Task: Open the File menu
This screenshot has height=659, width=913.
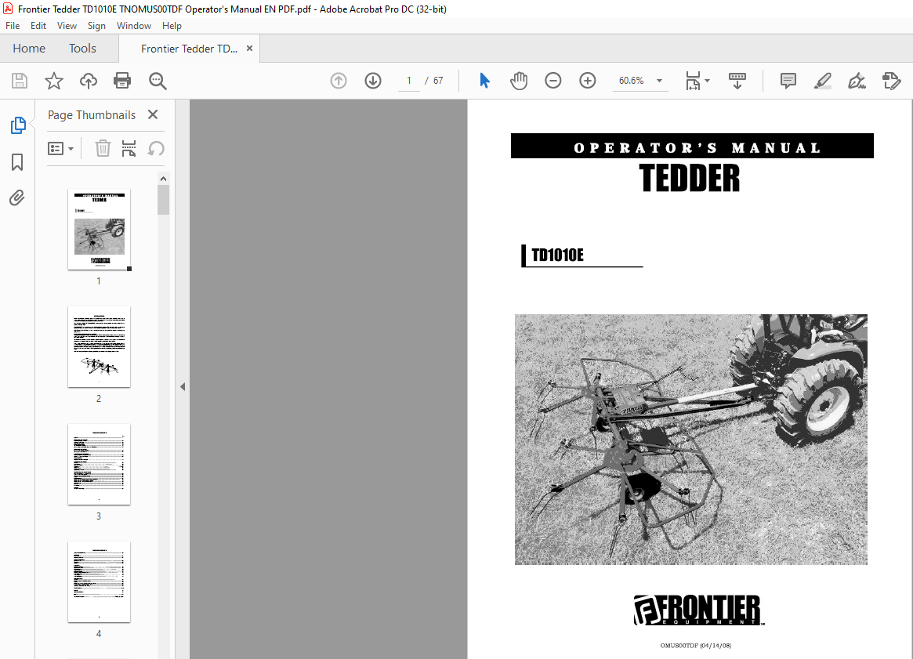Action: click(x=13, y=26)
